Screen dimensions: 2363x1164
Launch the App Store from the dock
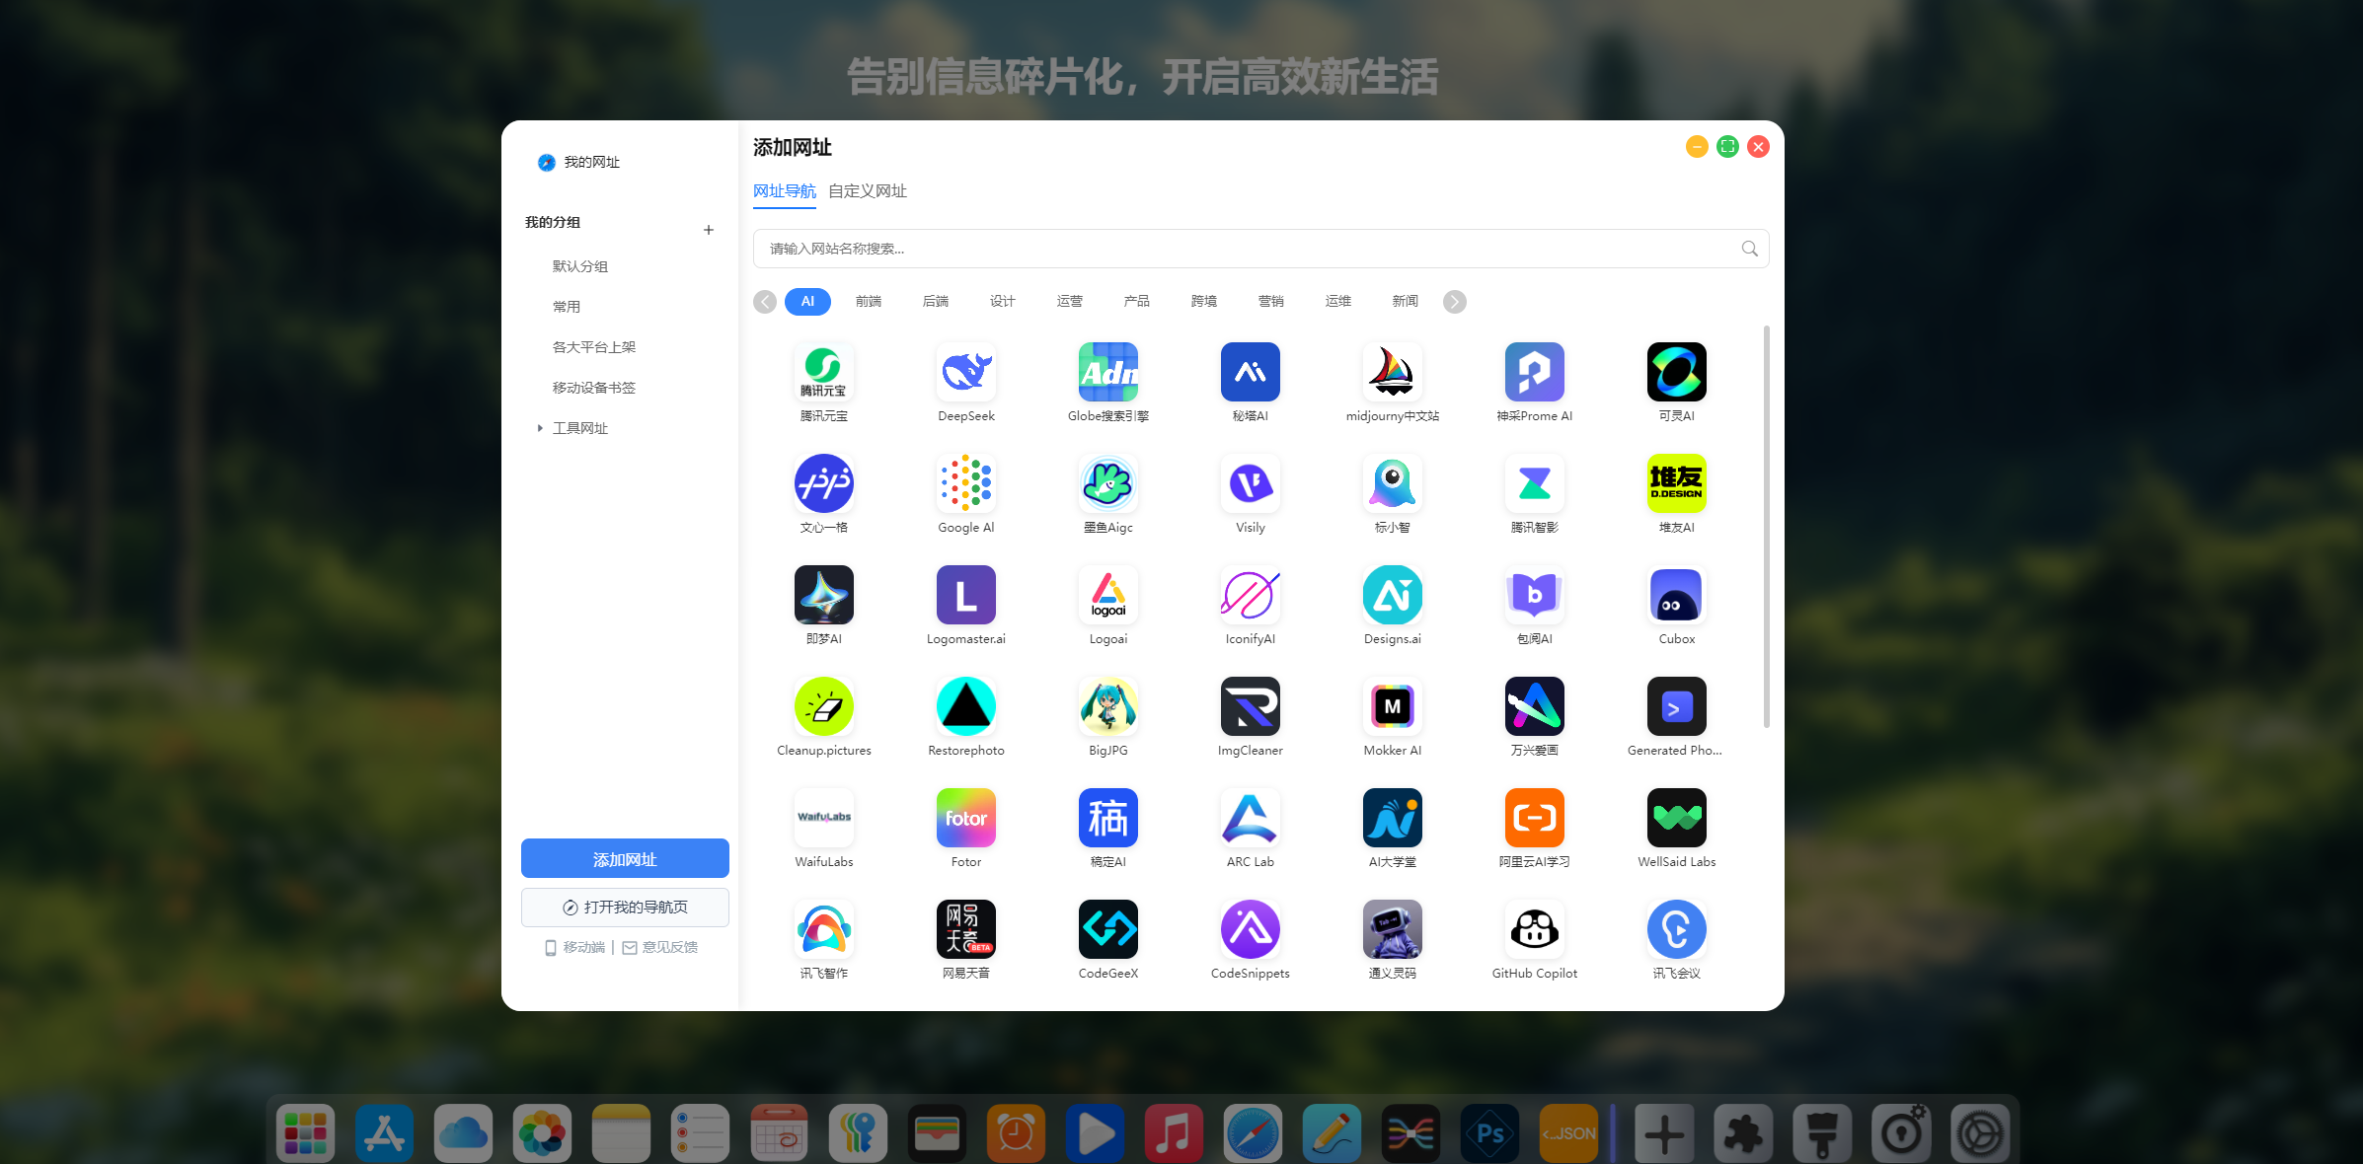click(383, 1133)
